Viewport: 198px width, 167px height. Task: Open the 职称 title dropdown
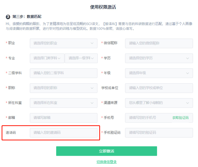pyautogui.click(x=64, y=88)
